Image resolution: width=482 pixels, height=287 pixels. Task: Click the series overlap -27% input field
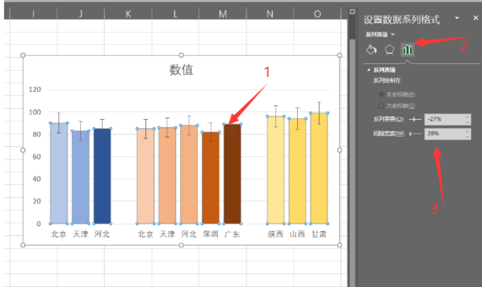click(x=444, y=119)
